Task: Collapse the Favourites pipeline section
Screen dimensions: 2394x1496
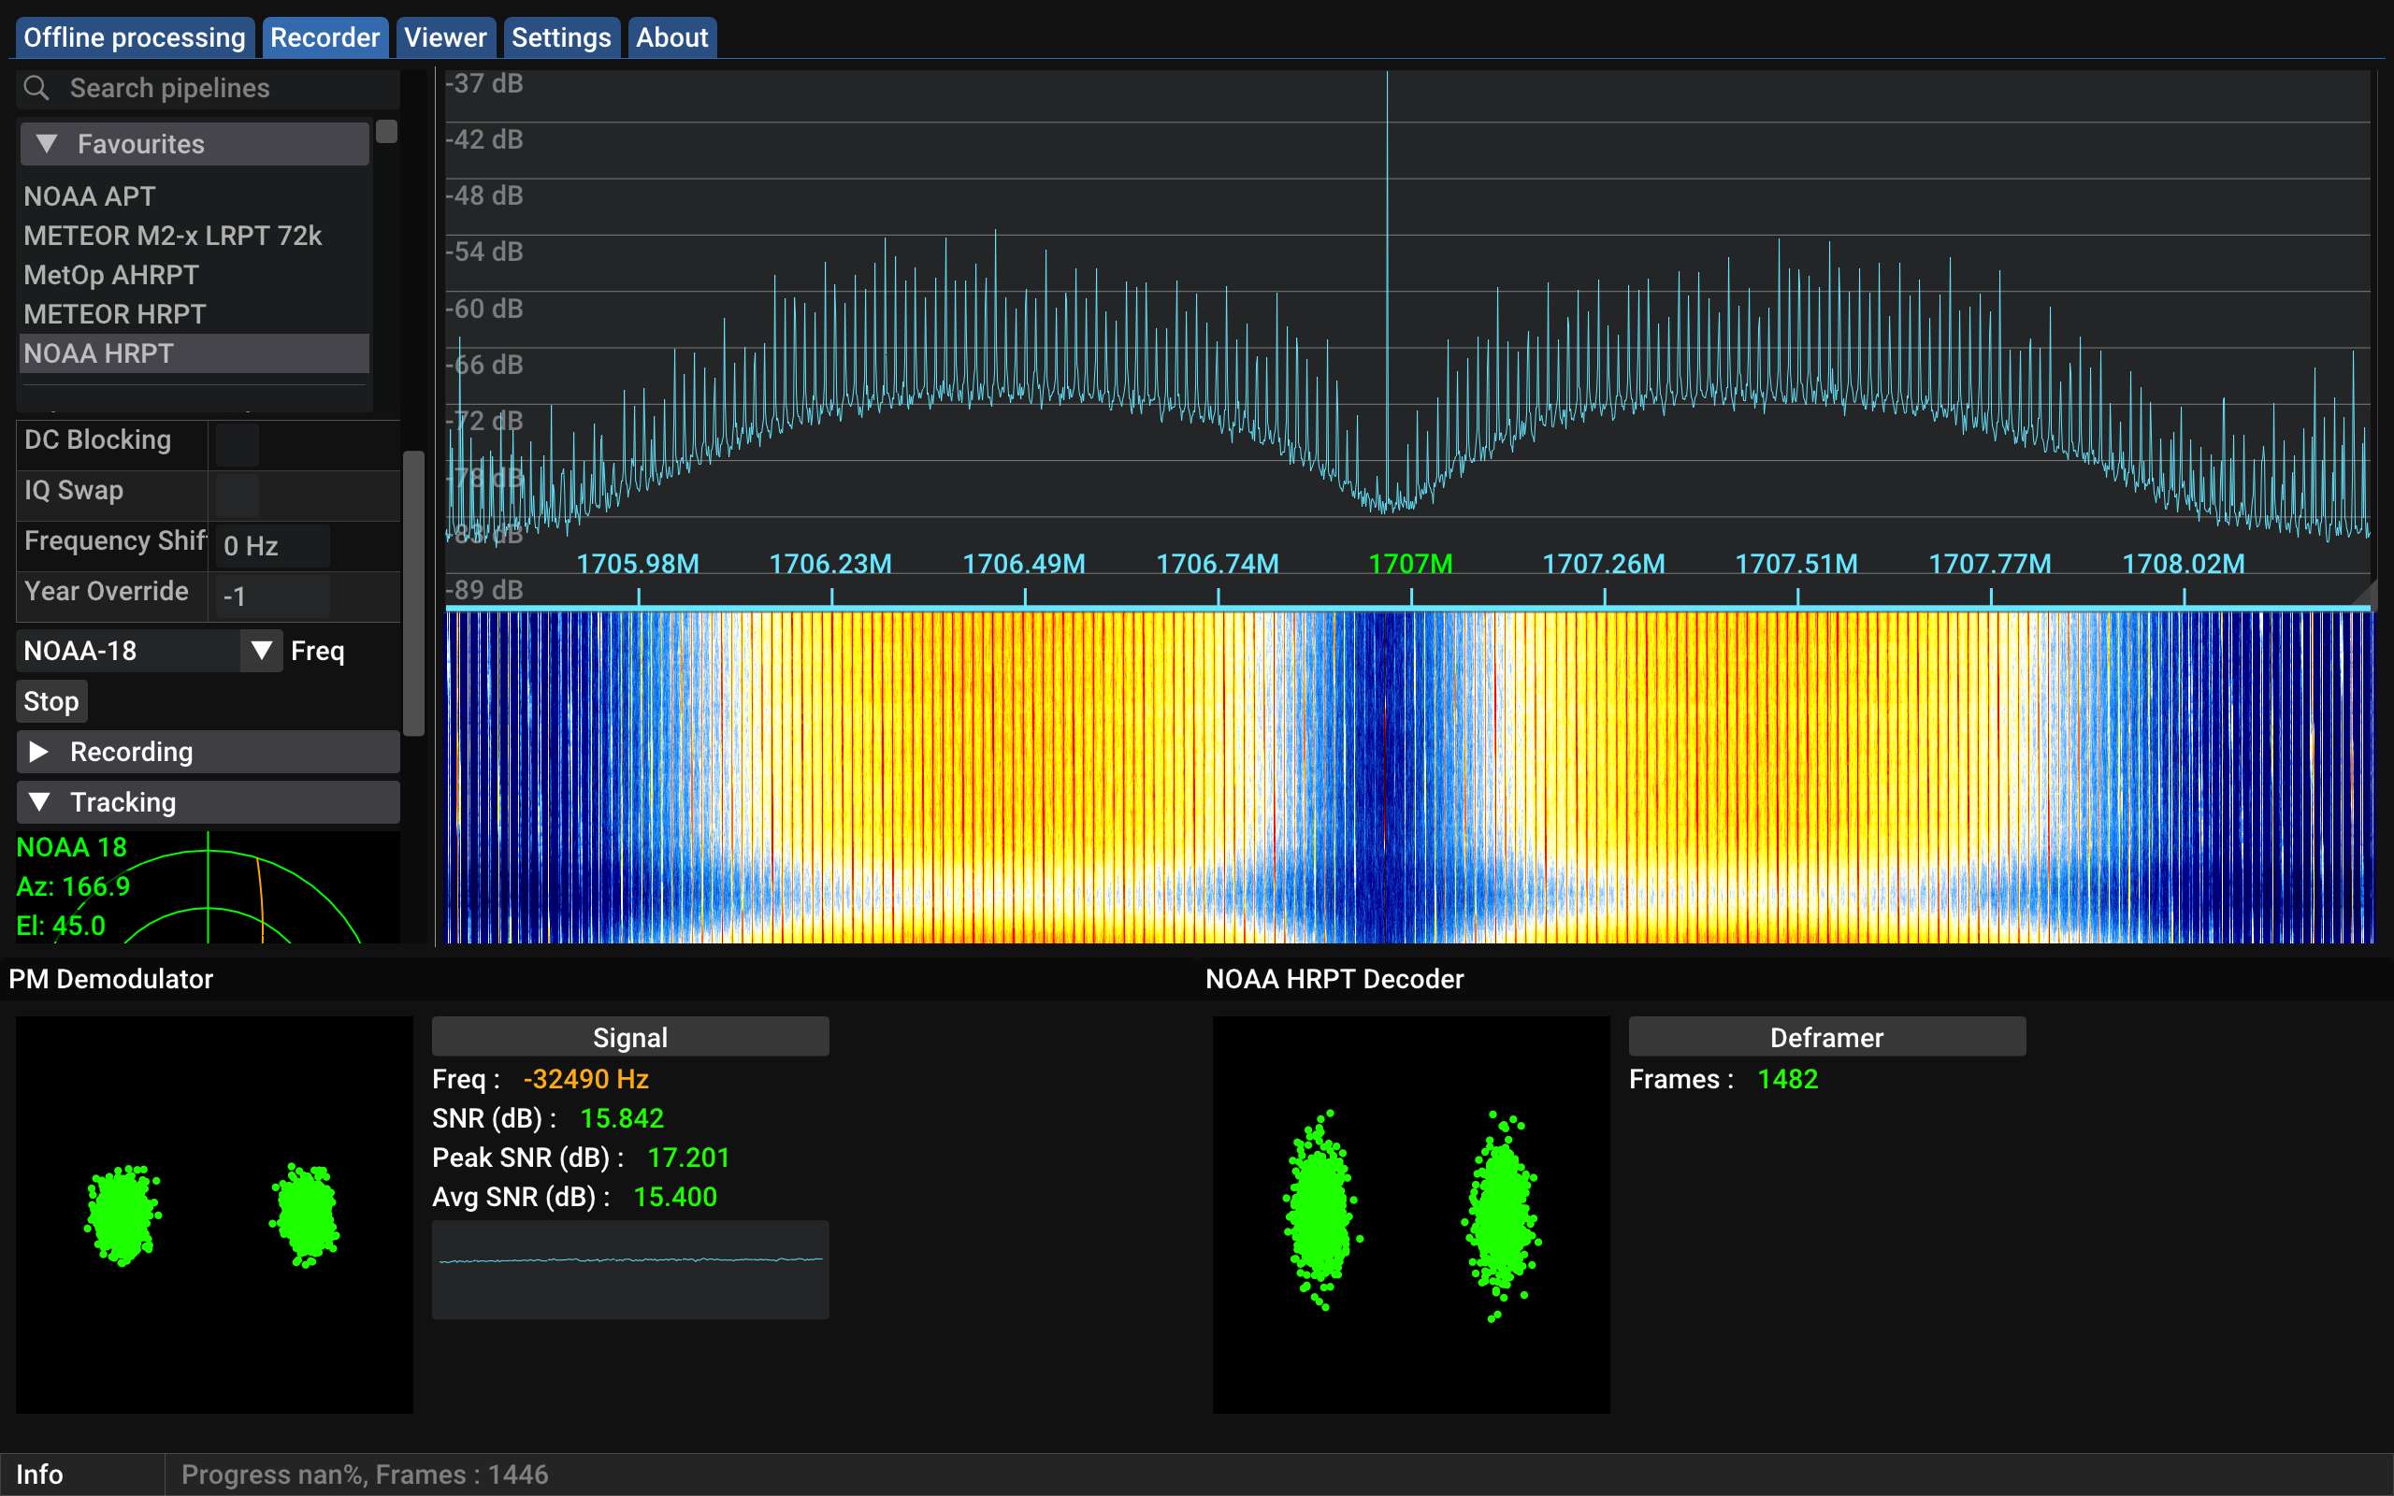Action: [45, 143]
